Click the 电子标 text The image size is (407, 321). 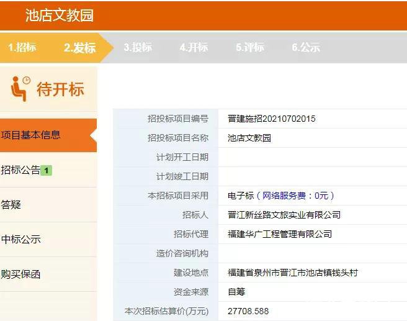coord(241,196)
